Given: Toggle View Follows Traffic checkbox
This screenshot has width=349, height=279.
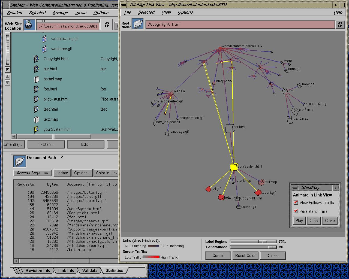Looking at the screenshot, I should pos(296,202).
